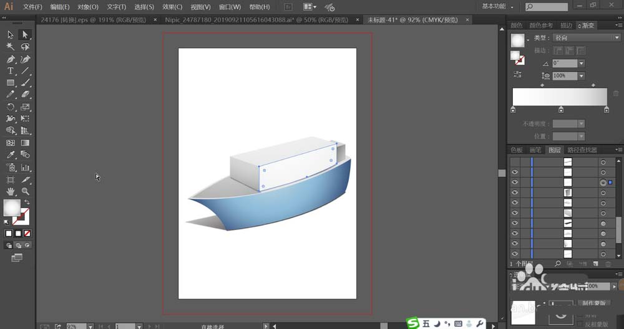Select the Type tool
This screenshot has height=329, width=624.
tap(11, 71)
